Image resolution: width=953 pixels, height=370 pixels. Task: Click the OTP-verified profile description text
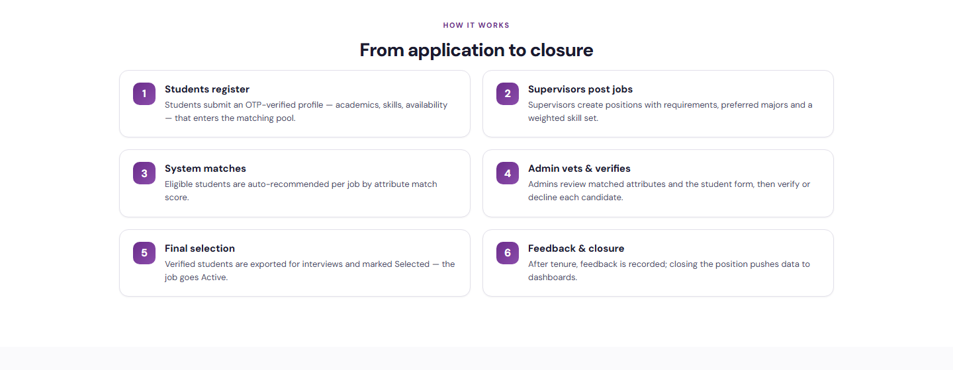point(306,112)
